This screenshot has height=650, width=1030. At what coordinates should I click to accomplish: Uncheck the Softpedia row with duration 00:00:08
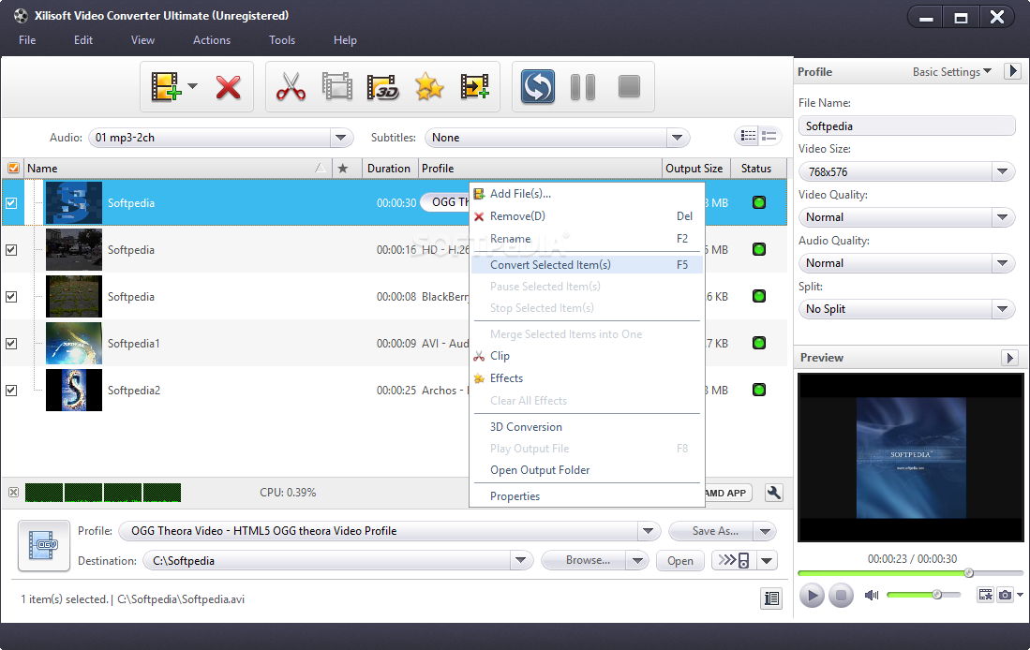tap(11, 296)
